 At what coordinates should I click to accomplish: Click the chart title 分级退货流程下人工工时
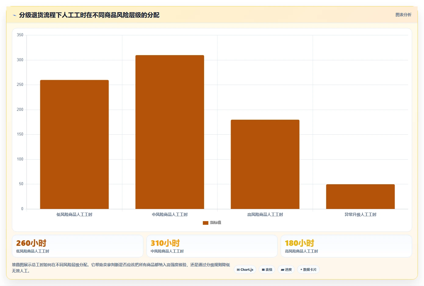coord(89,15)
